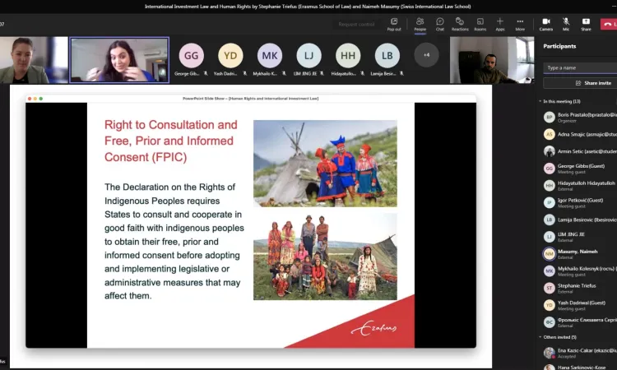
Task: Open the Chat panel icon
Action: pos(440,23)
